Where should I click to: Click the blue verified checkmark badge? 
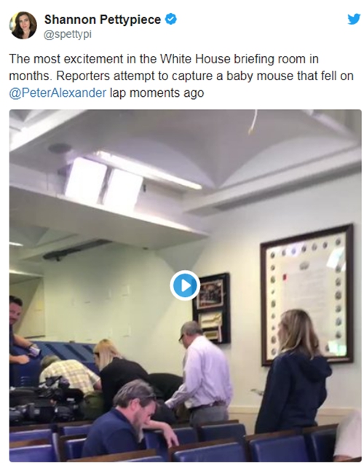click(171, 20)
